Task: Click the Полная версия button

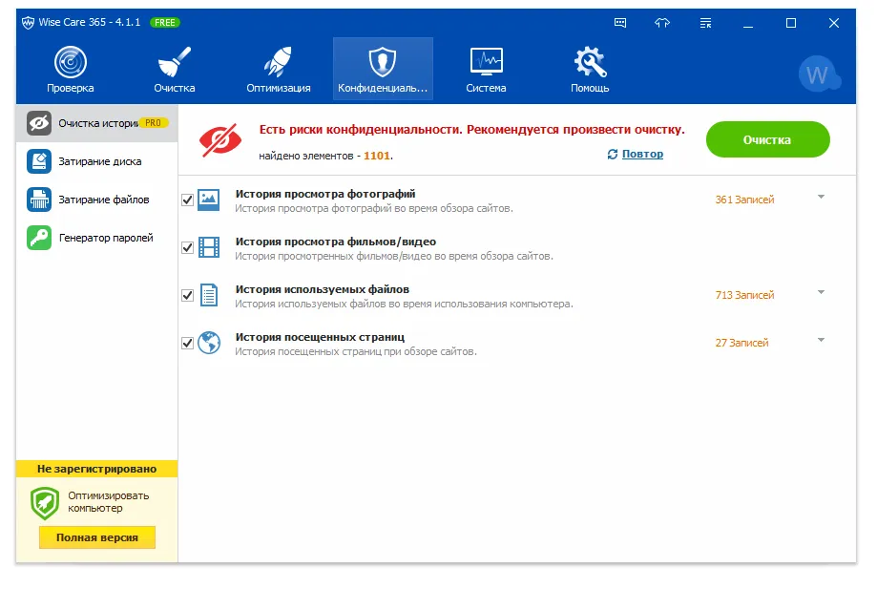Action: pos(97,537)
